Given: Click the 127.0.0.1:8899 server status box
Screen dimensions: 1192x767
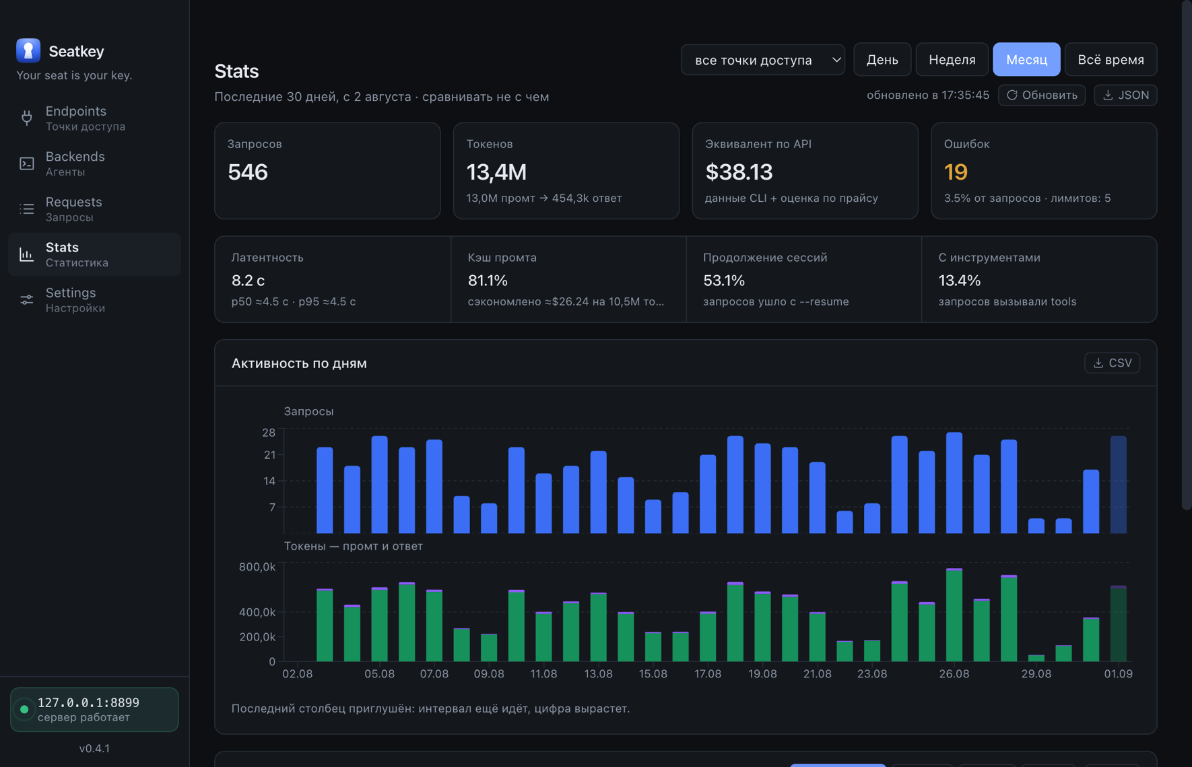Looking at the screenshot, I should [x=94, y=709].
